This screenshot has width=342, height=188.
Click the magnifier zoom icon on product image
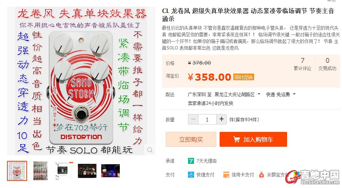coord(150,150)
